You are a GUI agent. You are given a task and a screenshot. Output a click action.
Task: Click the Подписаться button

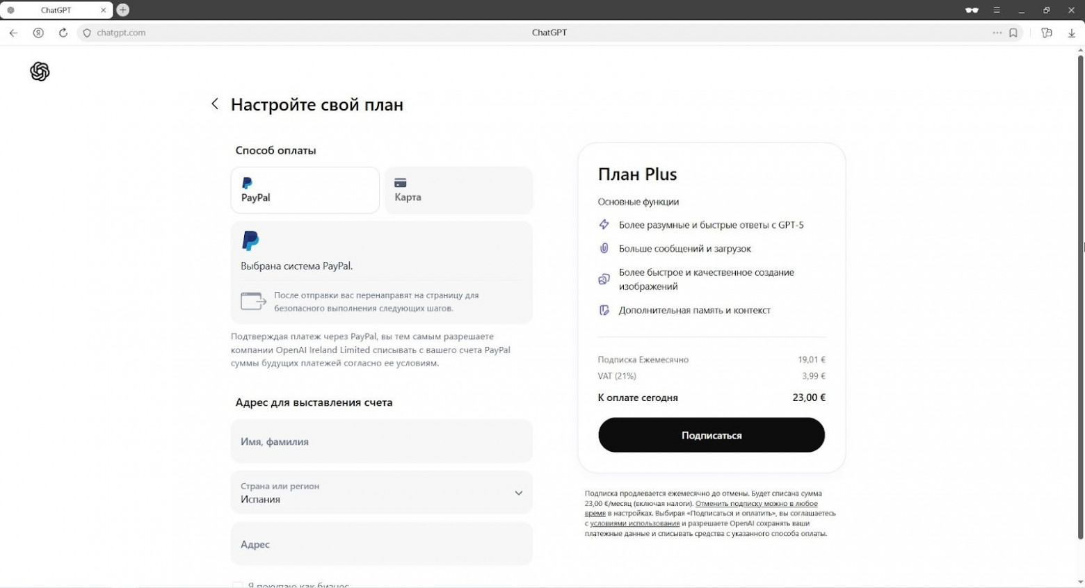[712, 435]
